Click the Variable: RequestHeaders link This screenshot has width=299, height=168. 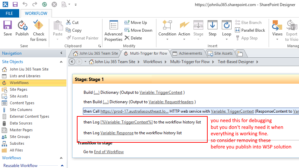click(171, 102)
